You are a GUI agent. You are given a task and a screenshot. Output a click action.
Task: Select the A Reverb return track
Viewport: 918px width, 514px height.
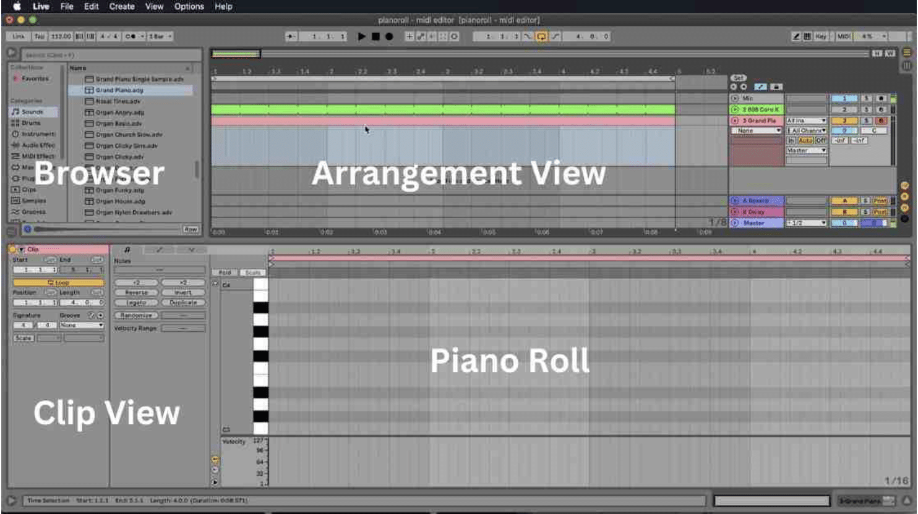(x=755, y=201)
